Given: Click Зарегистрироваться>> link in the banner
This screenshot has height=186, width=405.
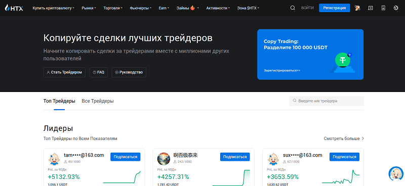Looking at the screenshot, I should (282, 70).
